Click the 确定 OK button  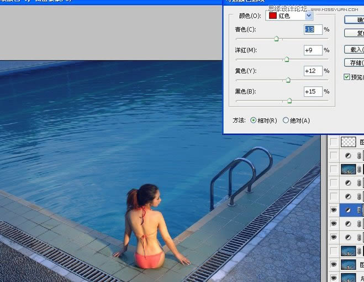pos(354,19)
